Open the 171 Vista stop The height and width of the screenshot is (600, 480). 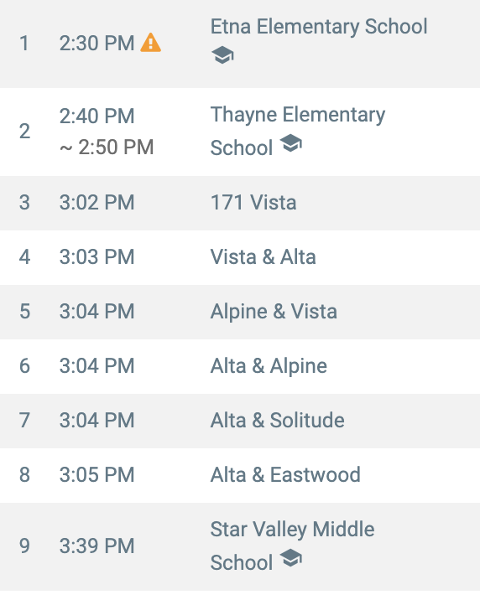point(240,203)
